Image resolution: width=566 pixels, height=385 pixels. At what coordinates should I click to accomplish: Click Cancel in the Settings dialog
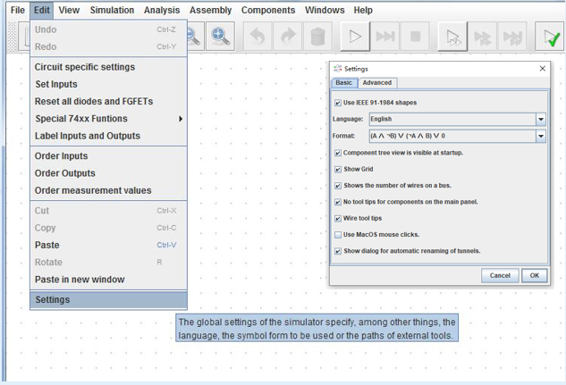click(500, 276)
